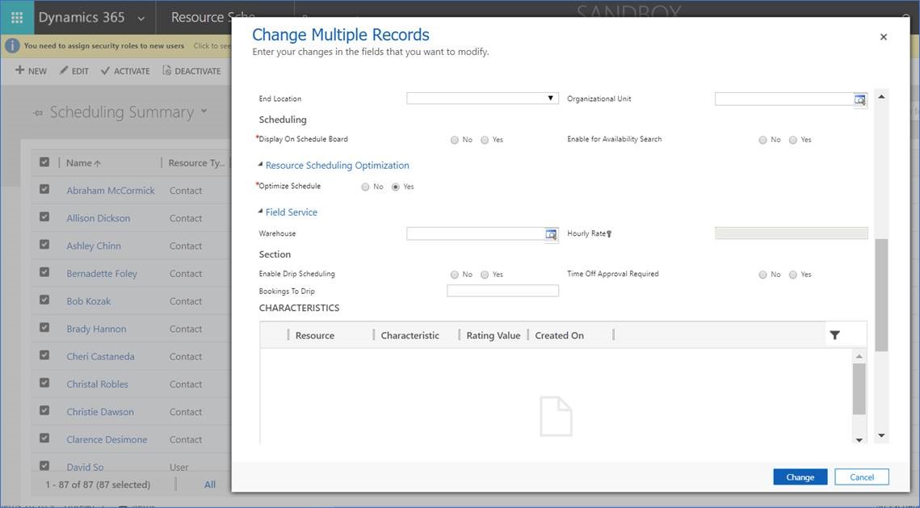
Task: Apply changes with the Change button
Action: (799, 477)
